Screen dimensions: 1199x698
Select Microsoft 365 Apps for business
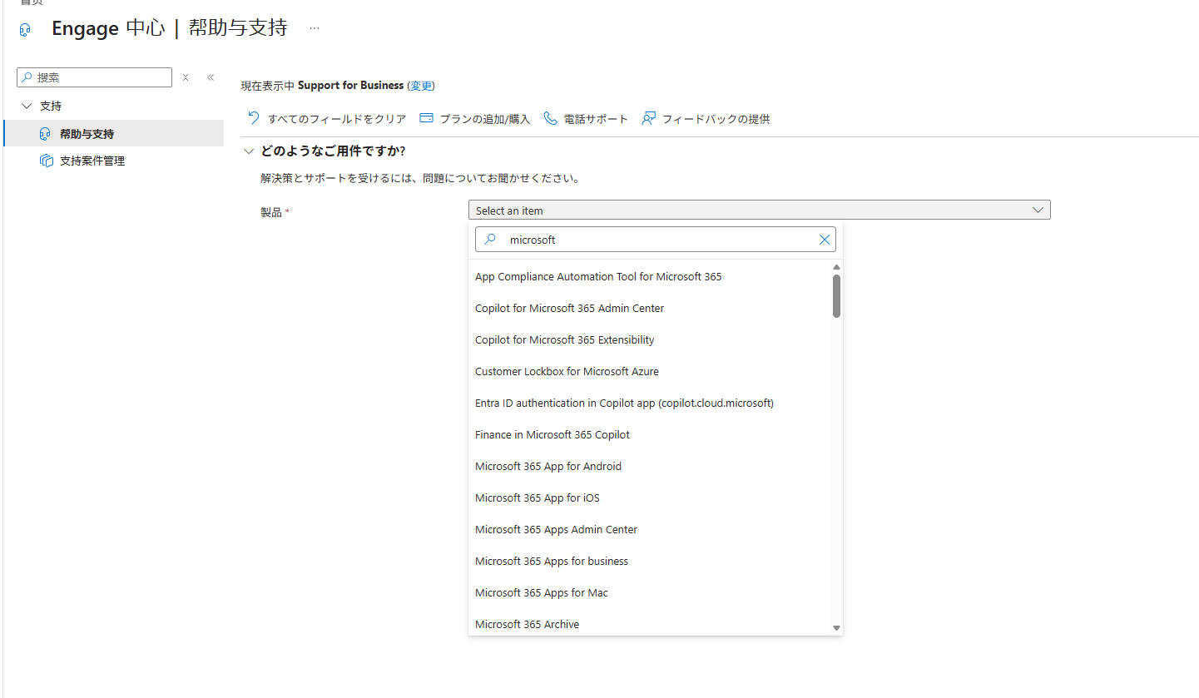[650, 562]
